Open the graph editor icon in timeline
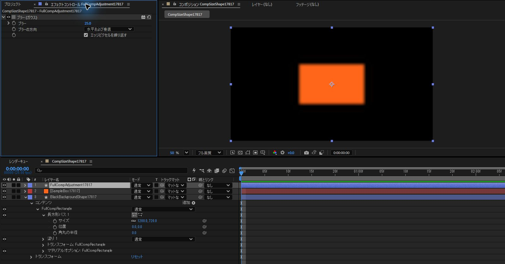 pos(232,171)
